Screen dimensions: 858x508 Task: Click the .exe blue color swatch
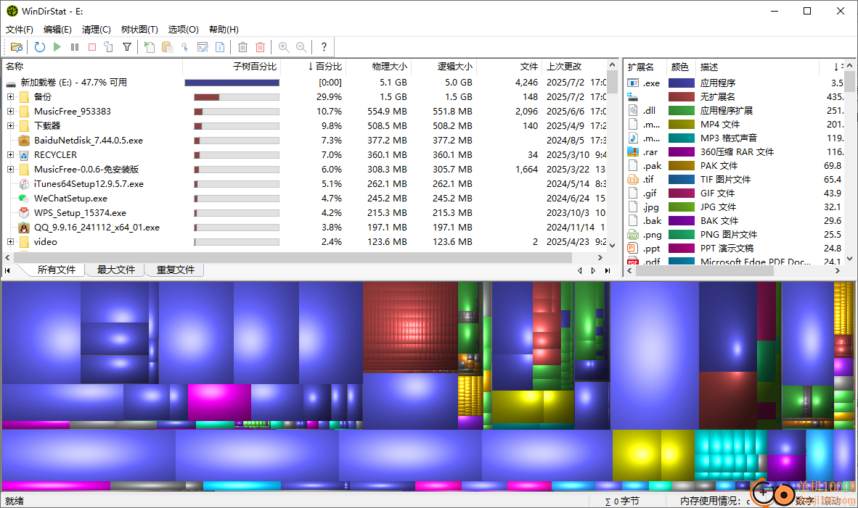coord(682,83)
